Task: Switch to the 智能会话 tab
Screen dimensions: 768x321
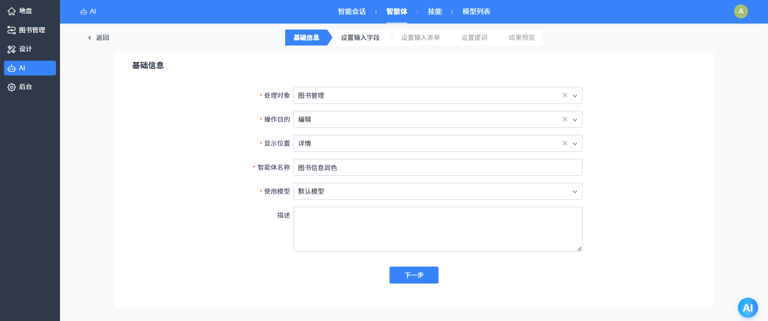Action: click(x=352, y=12)
